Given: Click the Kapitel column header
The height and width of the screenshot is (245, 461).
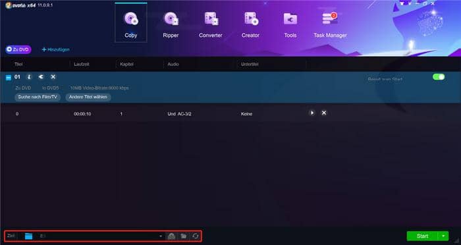Looking at the screenshot, I should (x=126, y=64).
